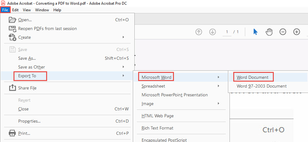Expand the Create submenu arrow

coord(123,37)
